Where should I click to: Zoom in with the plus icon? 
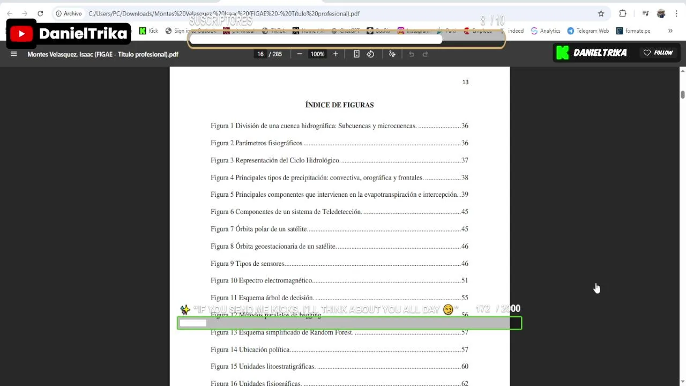click(x=335, y=54)
